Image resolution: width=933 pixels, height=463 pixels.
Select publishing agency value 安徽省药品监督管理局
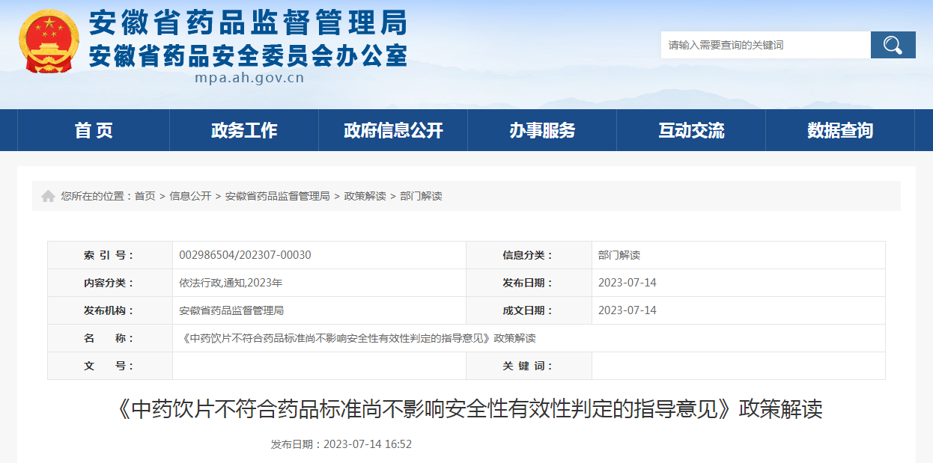click(231, 310)
